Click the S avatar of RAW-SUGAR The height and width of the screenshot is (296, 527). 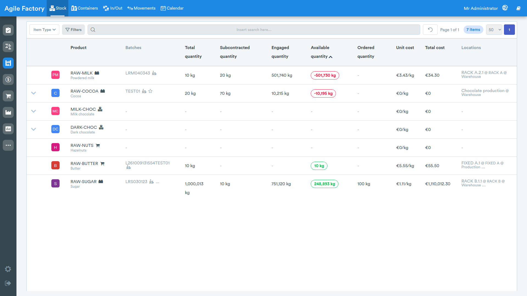[x=55, y=183]
